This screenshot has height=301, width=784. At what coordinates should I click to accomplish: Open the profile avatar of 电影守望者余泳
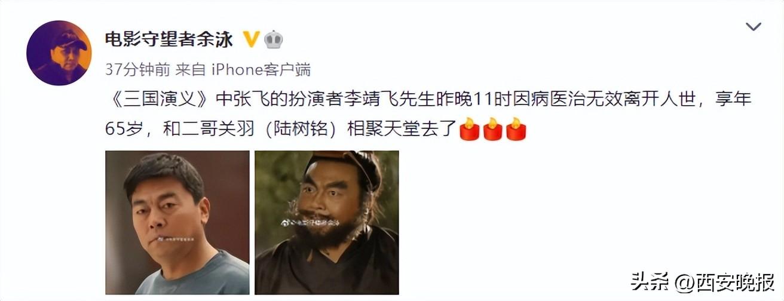click(x=59, y=53)
